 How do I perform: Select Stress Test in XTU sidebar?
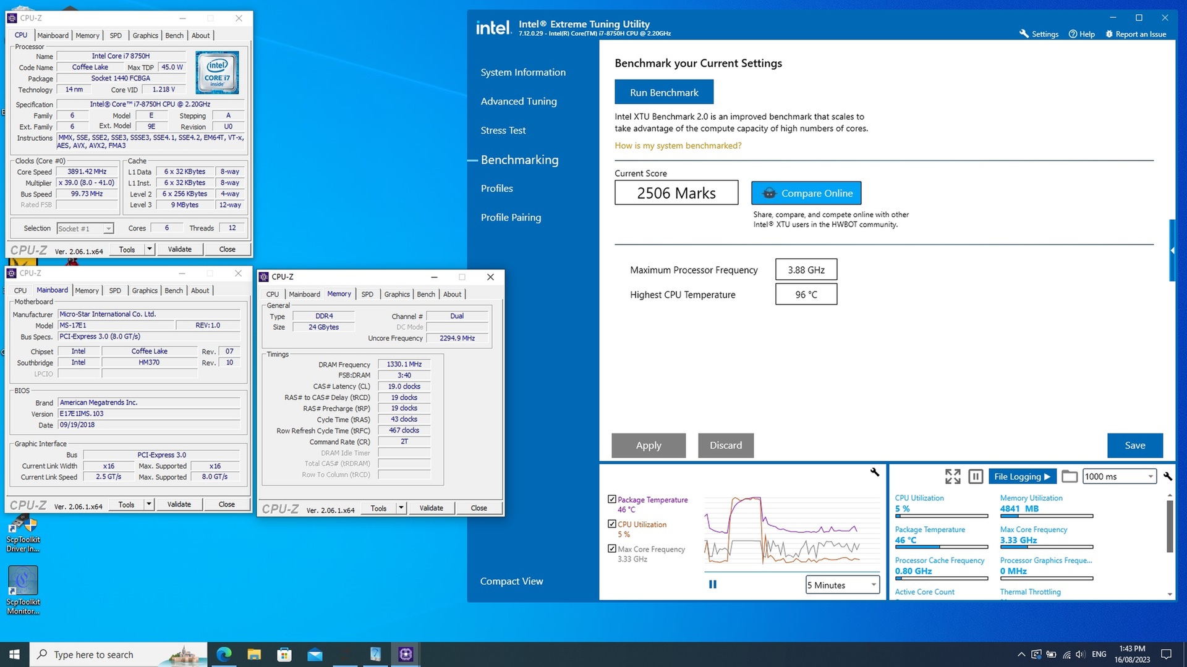tap(503, 130)
